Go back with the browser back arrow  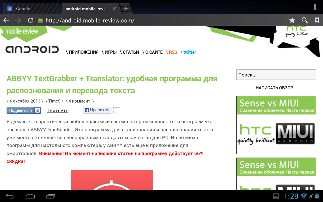[6, 20]
